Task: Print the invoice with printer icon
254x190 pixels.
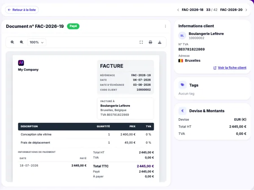Action: (x=150, y=42)
